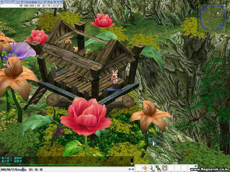Click inside the chat input field
230x172 pixels.
64,169
